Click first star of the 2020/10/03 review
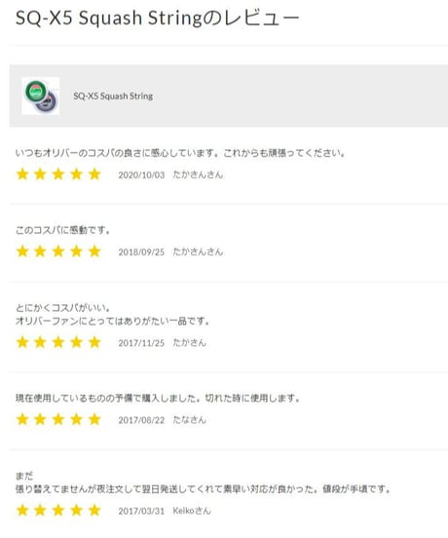448x538 pixels. tap(22, 173)
